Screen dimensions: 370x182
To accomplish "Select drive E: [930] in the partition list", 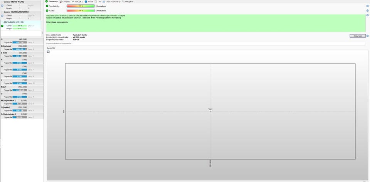I will click(22, 54).
